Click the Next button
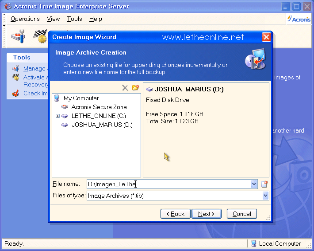The height and width of the screenshot is (251, 314). 206,214
